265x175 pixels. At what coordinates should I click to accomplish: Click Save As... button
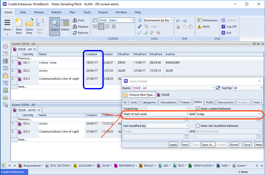(x=208, y=145)
